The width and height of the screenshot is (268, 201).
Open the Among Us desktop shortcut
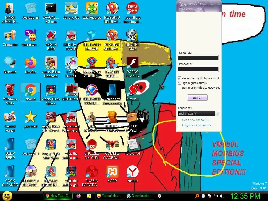click(71, 10)
